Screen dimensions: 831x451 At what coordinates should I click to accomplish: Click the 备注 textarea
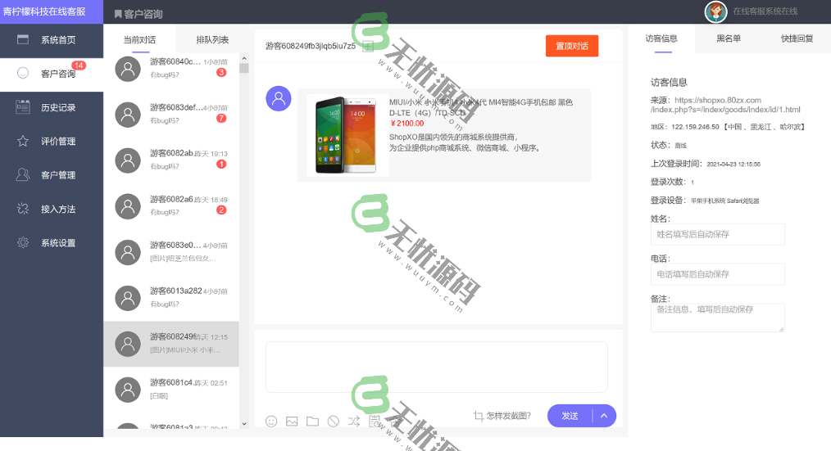pyautogui.click(x=717, y=318)
